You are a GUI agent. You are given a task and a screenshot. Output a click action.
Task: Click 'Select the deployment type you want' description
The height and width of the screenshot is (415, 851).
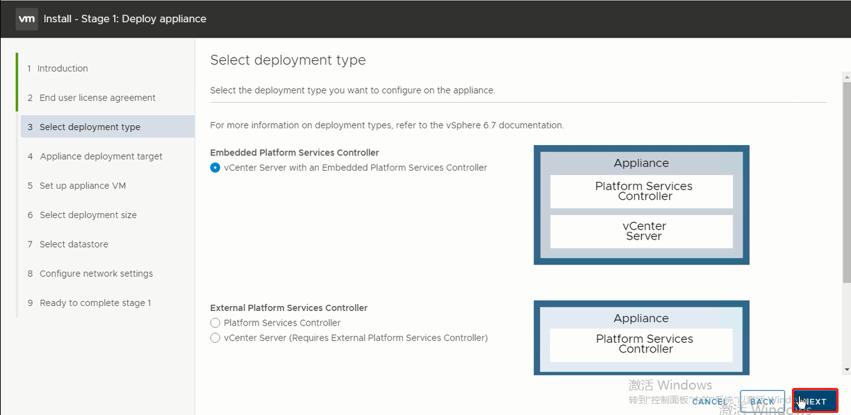pyautogui.click(x=353, y=90)
